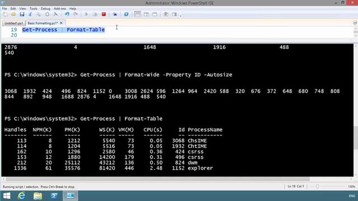Image resolution: width=358 pixels, height=201 pixels.
Task: Run selection toolbar icon
Action: click(95, 15)
